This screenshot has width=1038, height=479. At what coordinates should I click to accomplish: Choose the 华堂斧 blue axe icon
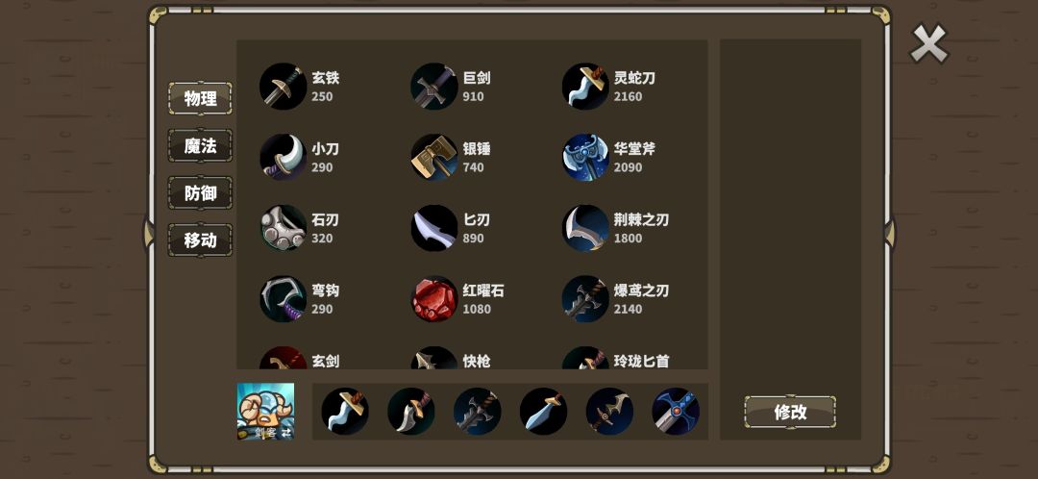pos(586,157)
